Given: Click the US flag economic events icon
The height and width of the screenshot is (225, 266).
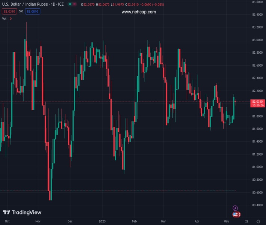Looking at the screenshot, I should [x=236, y=214].
